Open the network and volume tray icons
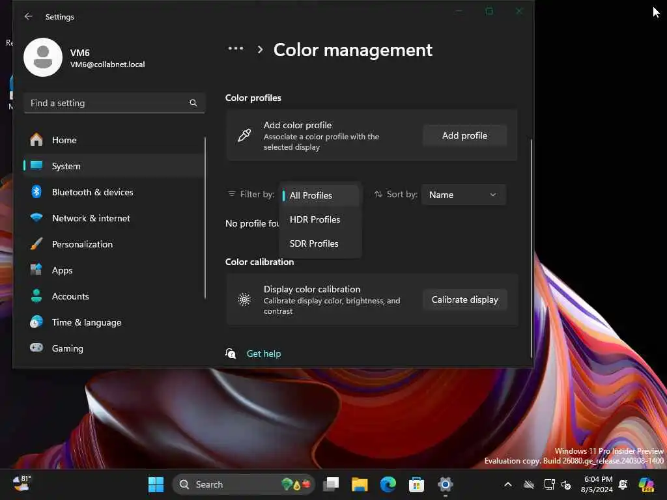 click(558, 484)
